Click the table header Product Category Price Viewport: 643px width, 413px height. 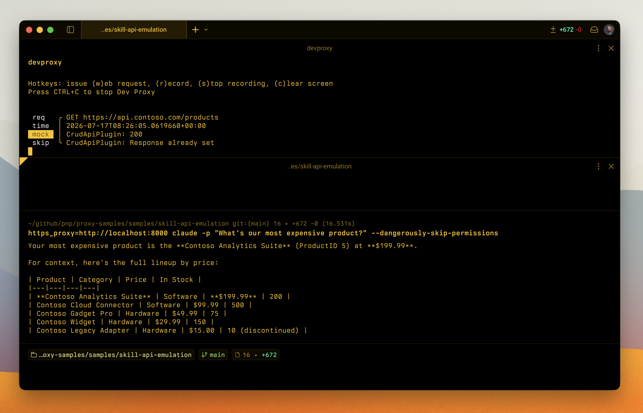point(115,280)
